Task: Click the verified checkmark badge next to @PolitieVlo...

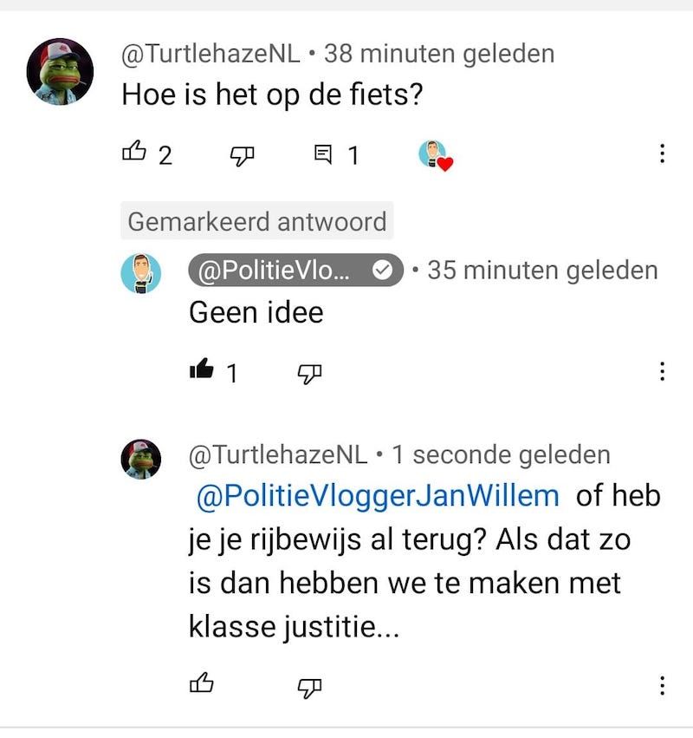Action: (x=383, y=270)
